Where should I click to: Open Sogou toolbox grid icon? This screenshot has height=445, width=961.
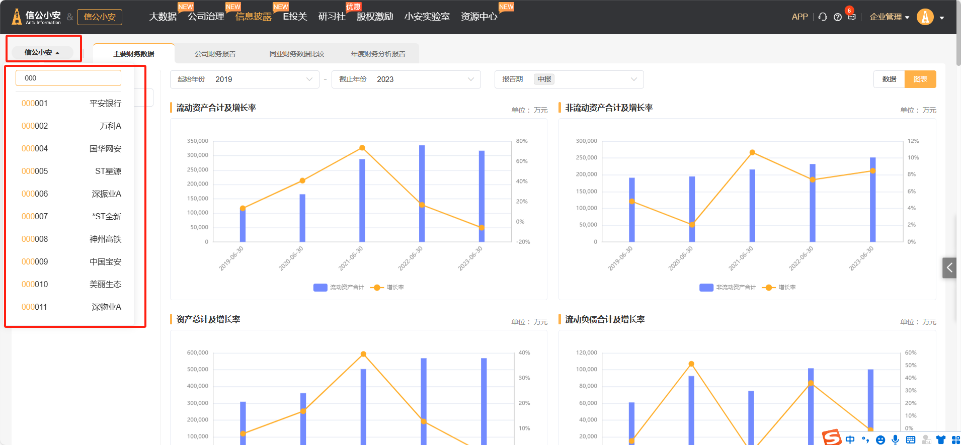point(955,439)
